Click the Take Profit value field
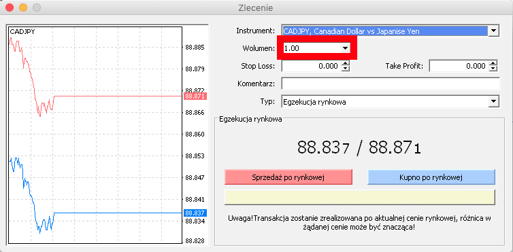 (459, 67)
